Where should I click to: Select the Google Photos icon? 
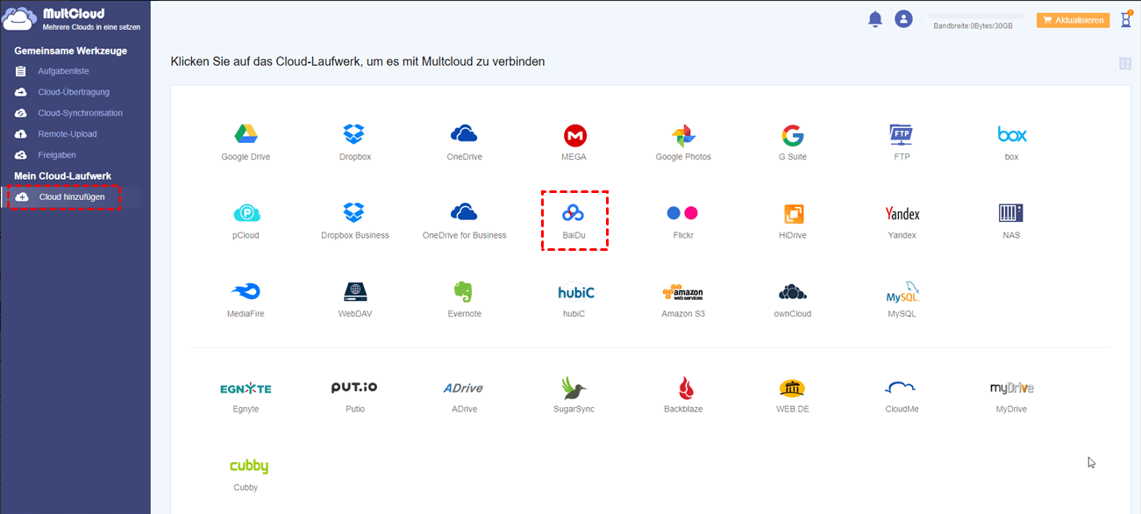[x=683, y=136]
